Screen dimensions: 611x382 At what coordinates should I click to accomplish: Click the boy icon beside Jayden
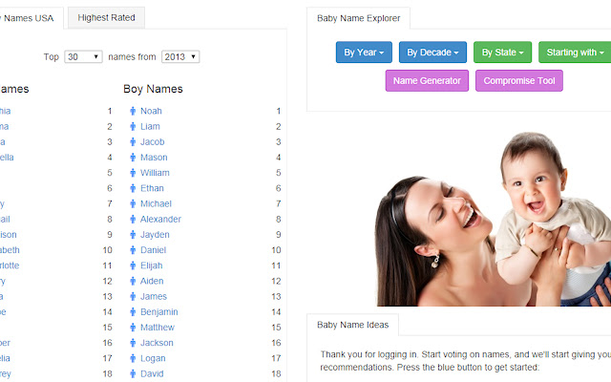coord(133,235)
